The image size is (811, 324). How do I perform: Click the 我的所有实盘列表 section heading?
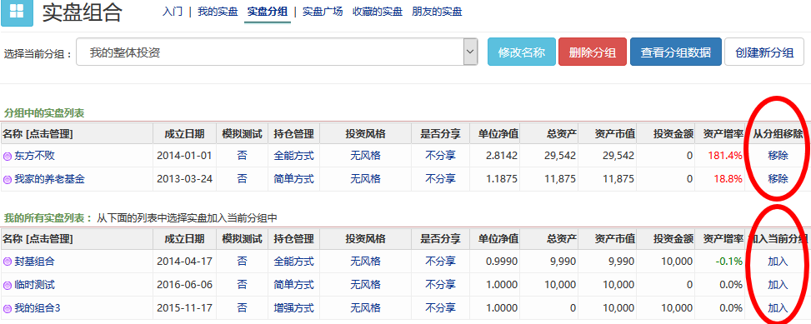coord(48,218)
